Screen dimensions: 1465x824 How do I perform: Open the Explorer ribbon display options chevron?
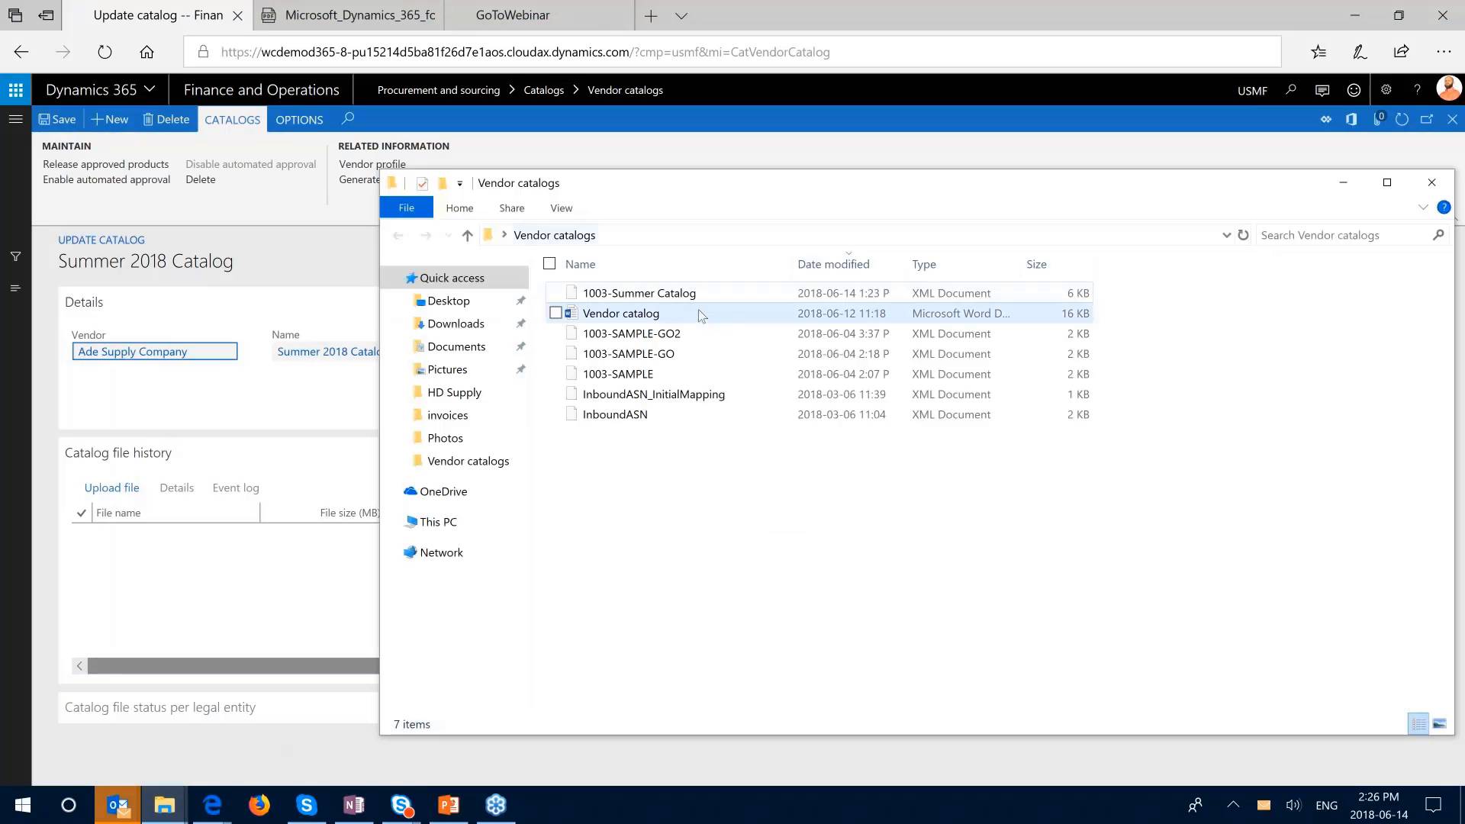tap(1424, 207)
